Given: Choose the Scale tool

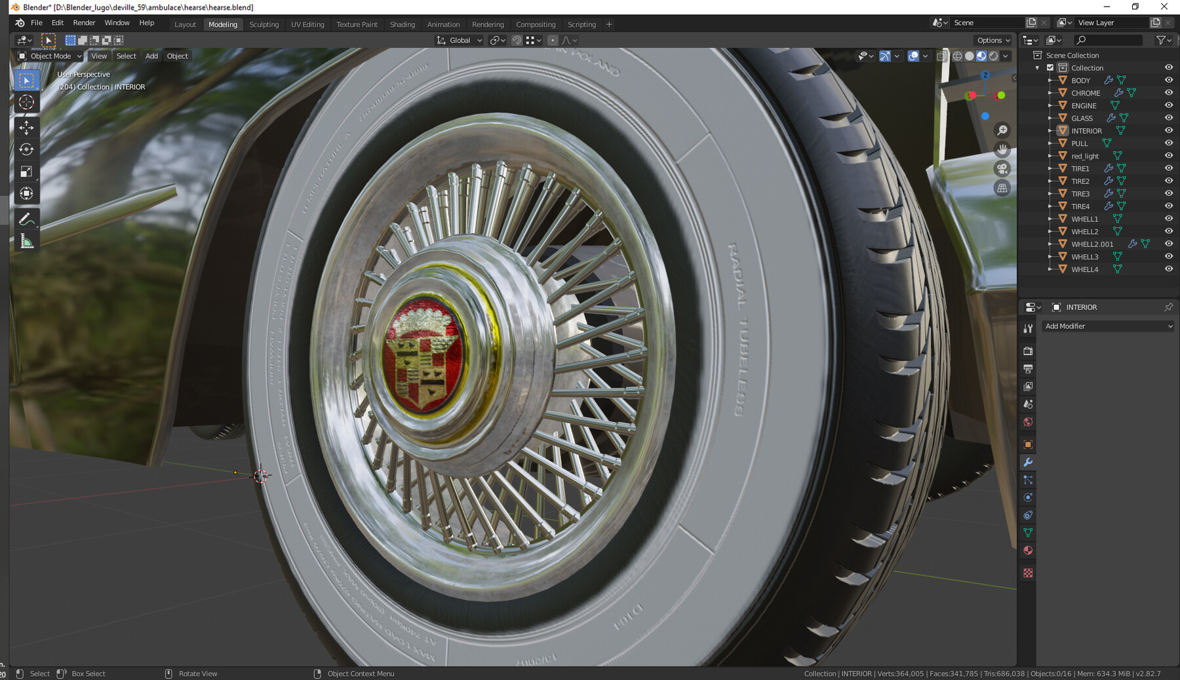Looking at the screenshot, I should tap(26, 172).
